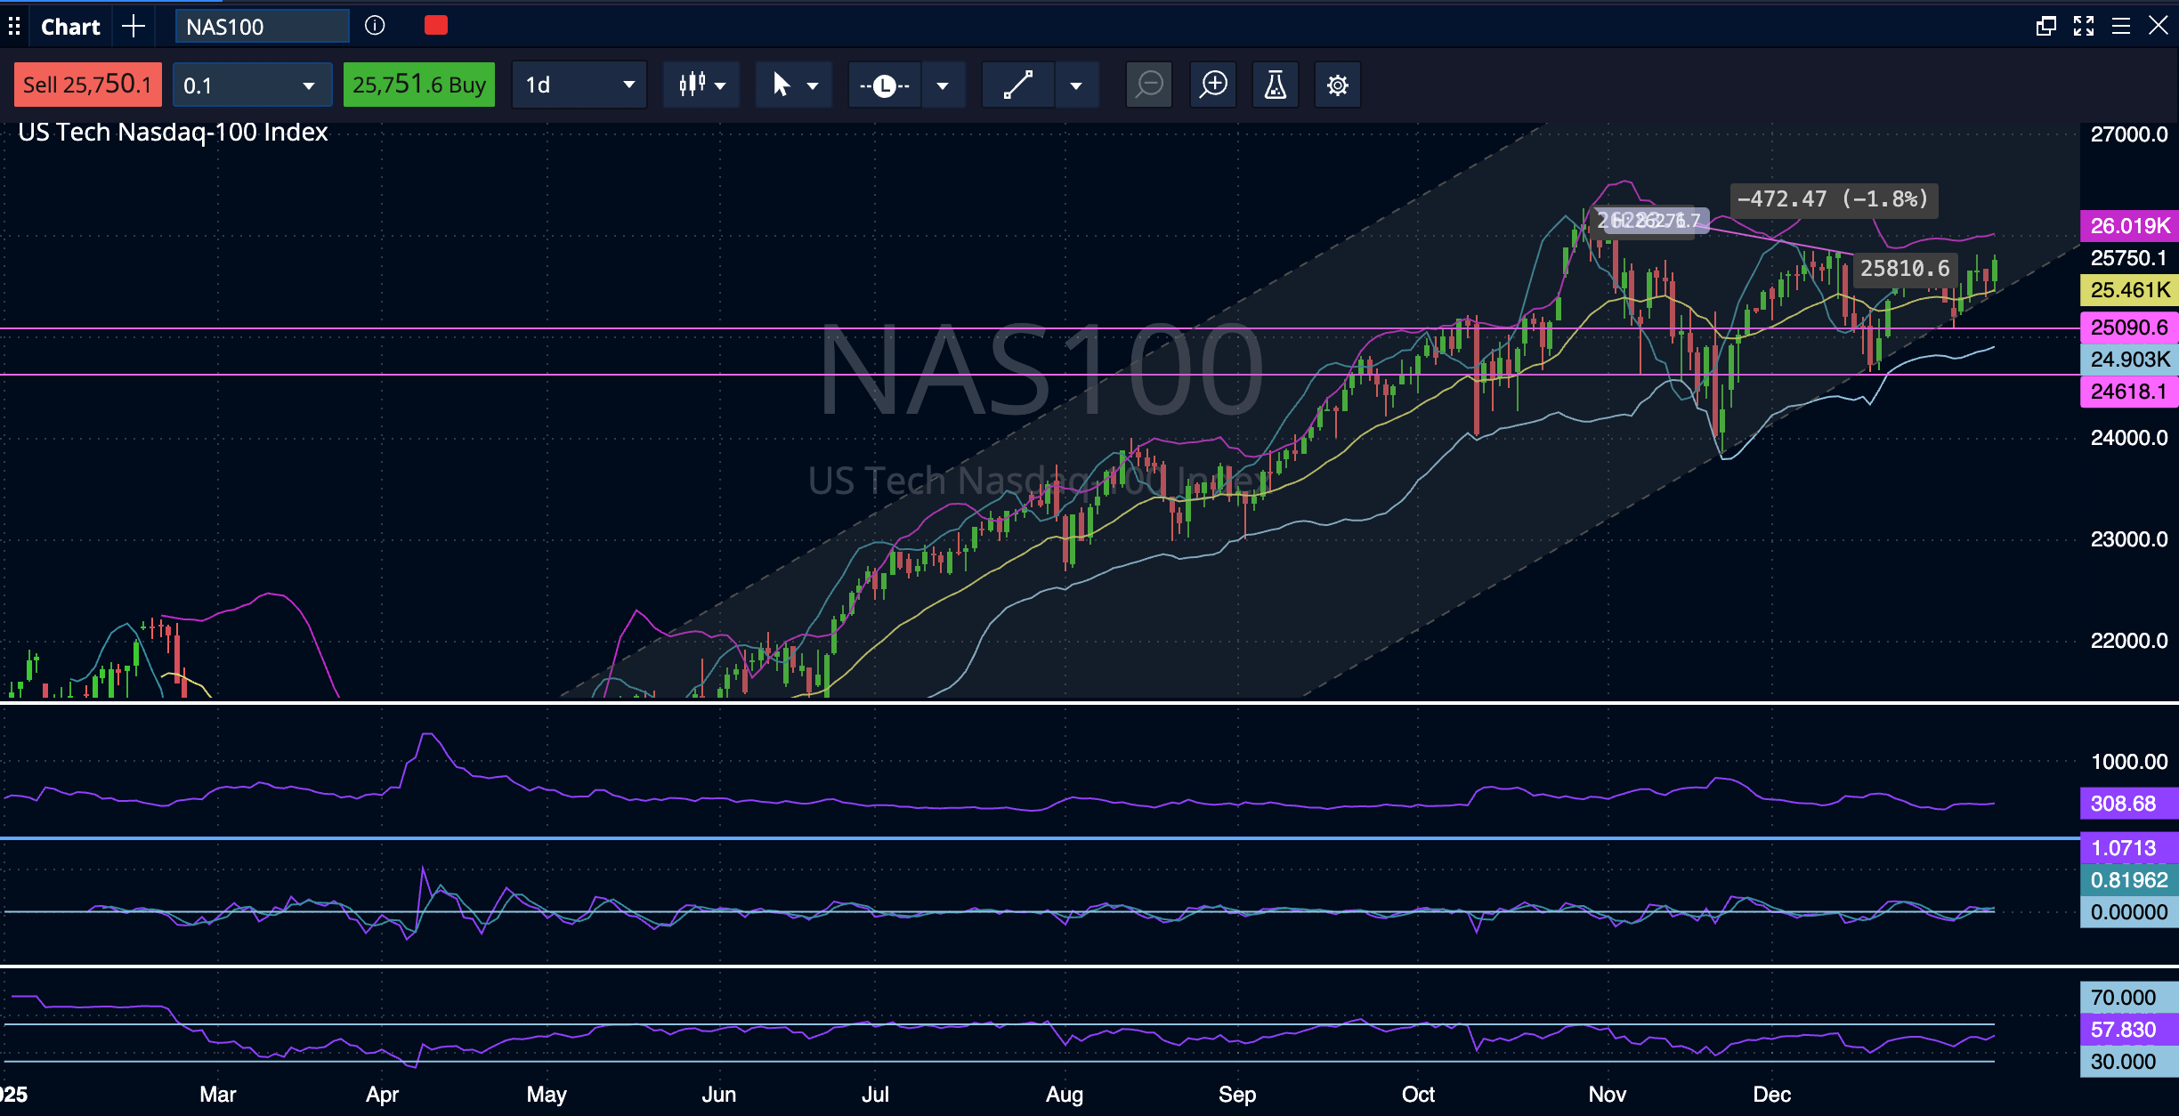Image resolution: width=2179 pixels, height=1116 pixels.
Task: Expand the 0.1 lot size dropdown
Action: 252,85
